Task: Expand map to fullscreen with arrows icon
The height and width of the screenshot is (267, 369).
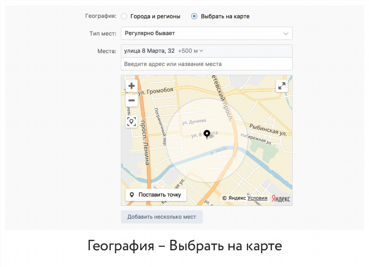Action: (282, 86)
